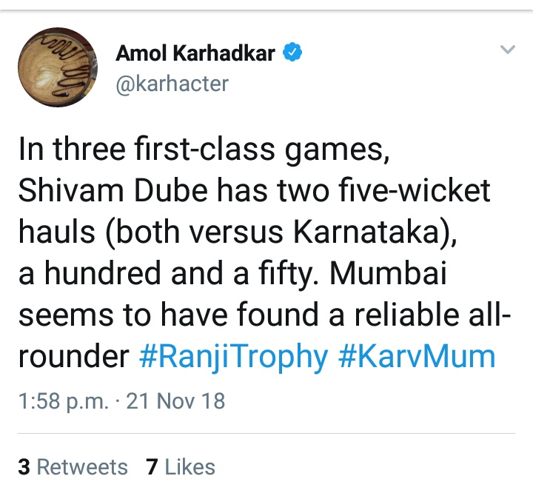Open the Amol Karhadkar display name
The height and width of the screenshot is (493, 533).
(x=195, y=53)
